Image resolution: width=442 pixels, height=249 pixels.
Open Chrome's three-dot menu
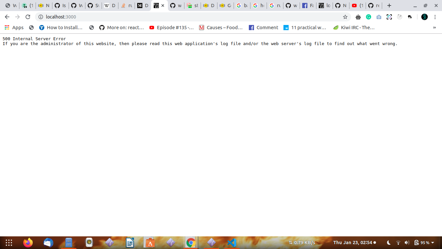click(x=435, y=17)
